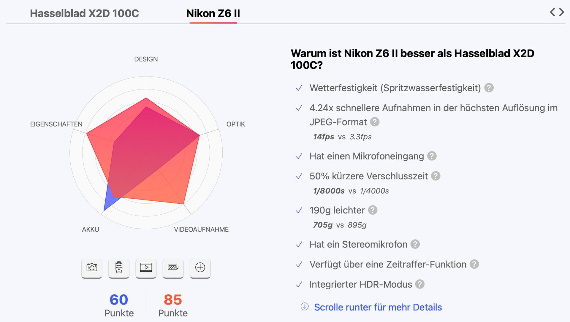
Task: Select the video recording category icon
Action: [146, 268]
